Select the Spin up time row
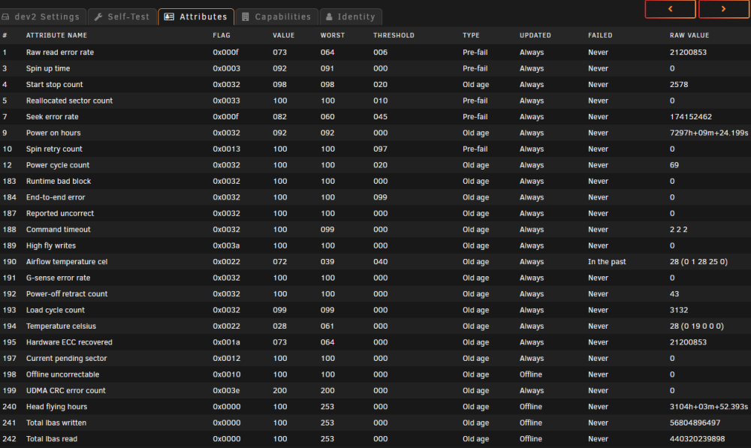 tap(375, 68)
